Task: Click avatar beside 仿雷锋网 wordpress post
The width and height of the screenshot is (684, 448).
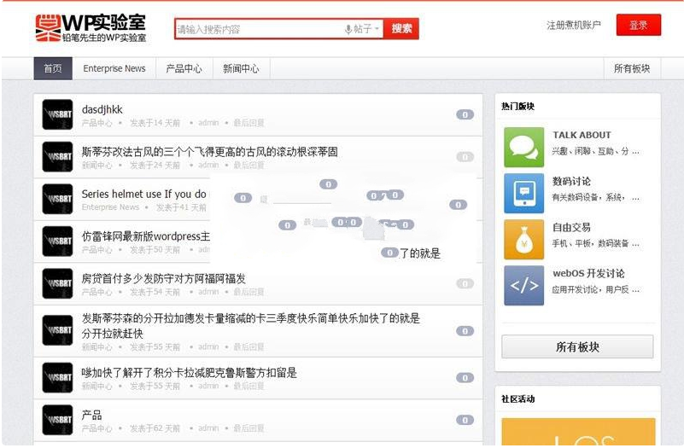Action: tap(57, 241)
